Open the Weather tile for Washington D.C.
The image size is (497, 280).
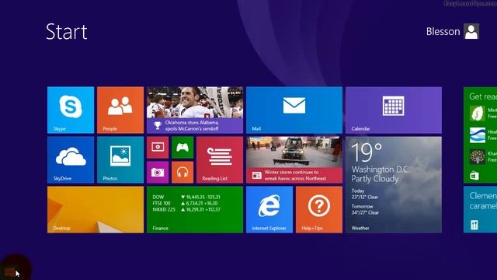(x=394, y=185)
